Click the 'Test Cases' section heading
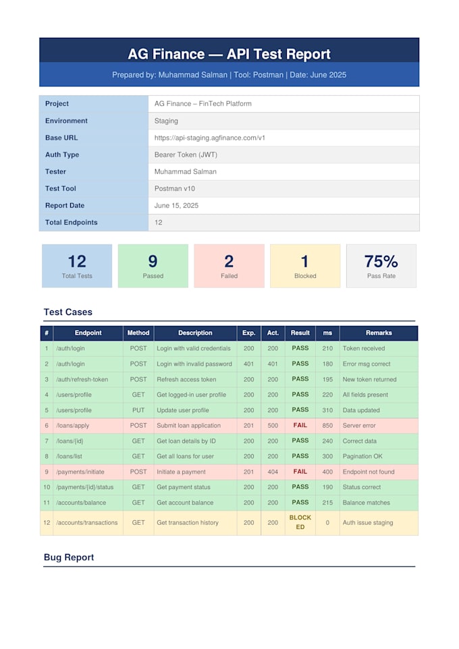459x649 pixels. [x=68, y=312]
